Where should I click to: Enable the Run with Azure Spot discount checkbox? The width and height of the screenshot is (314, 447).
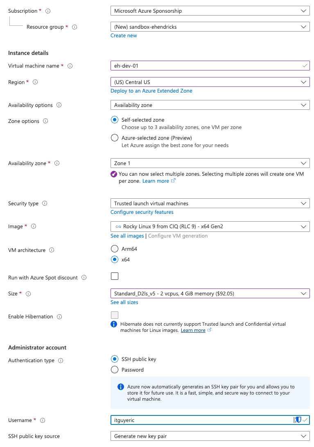click(x=115, y=276)
